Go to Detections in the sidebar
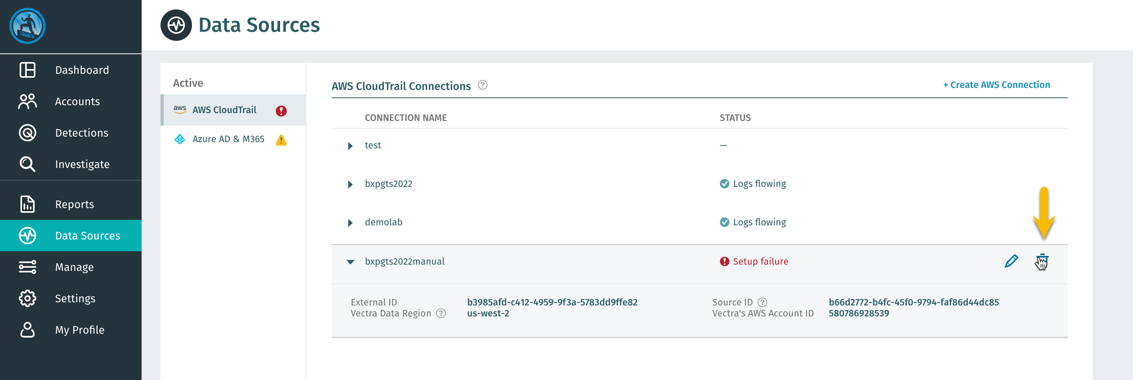This screenshot has width=1133, height=380. (81, 133)
